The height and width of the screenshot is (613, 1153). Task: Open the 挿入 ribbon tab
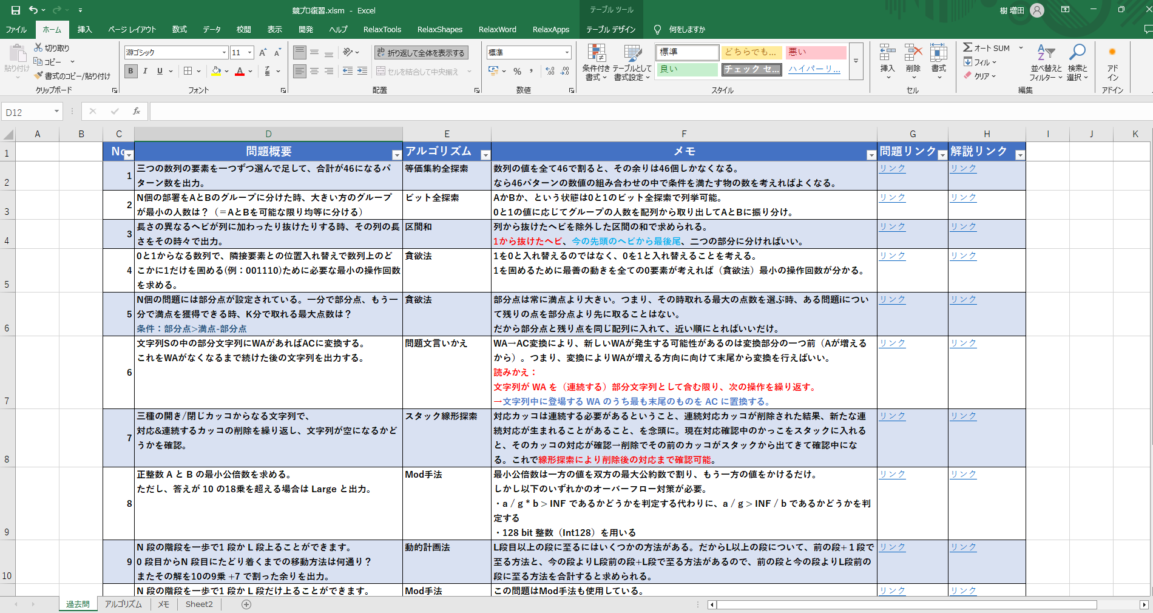tap(84, 29)
